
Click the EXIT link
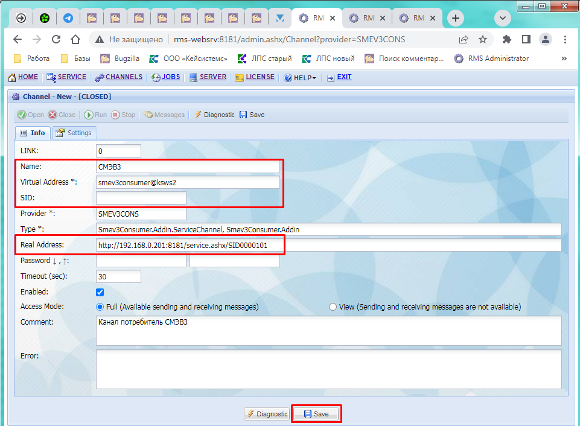click(x=339, y=77)
